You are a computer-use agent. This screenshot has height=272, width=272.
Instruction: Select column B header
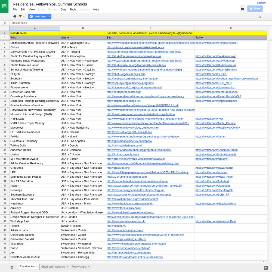pos(83,28)
